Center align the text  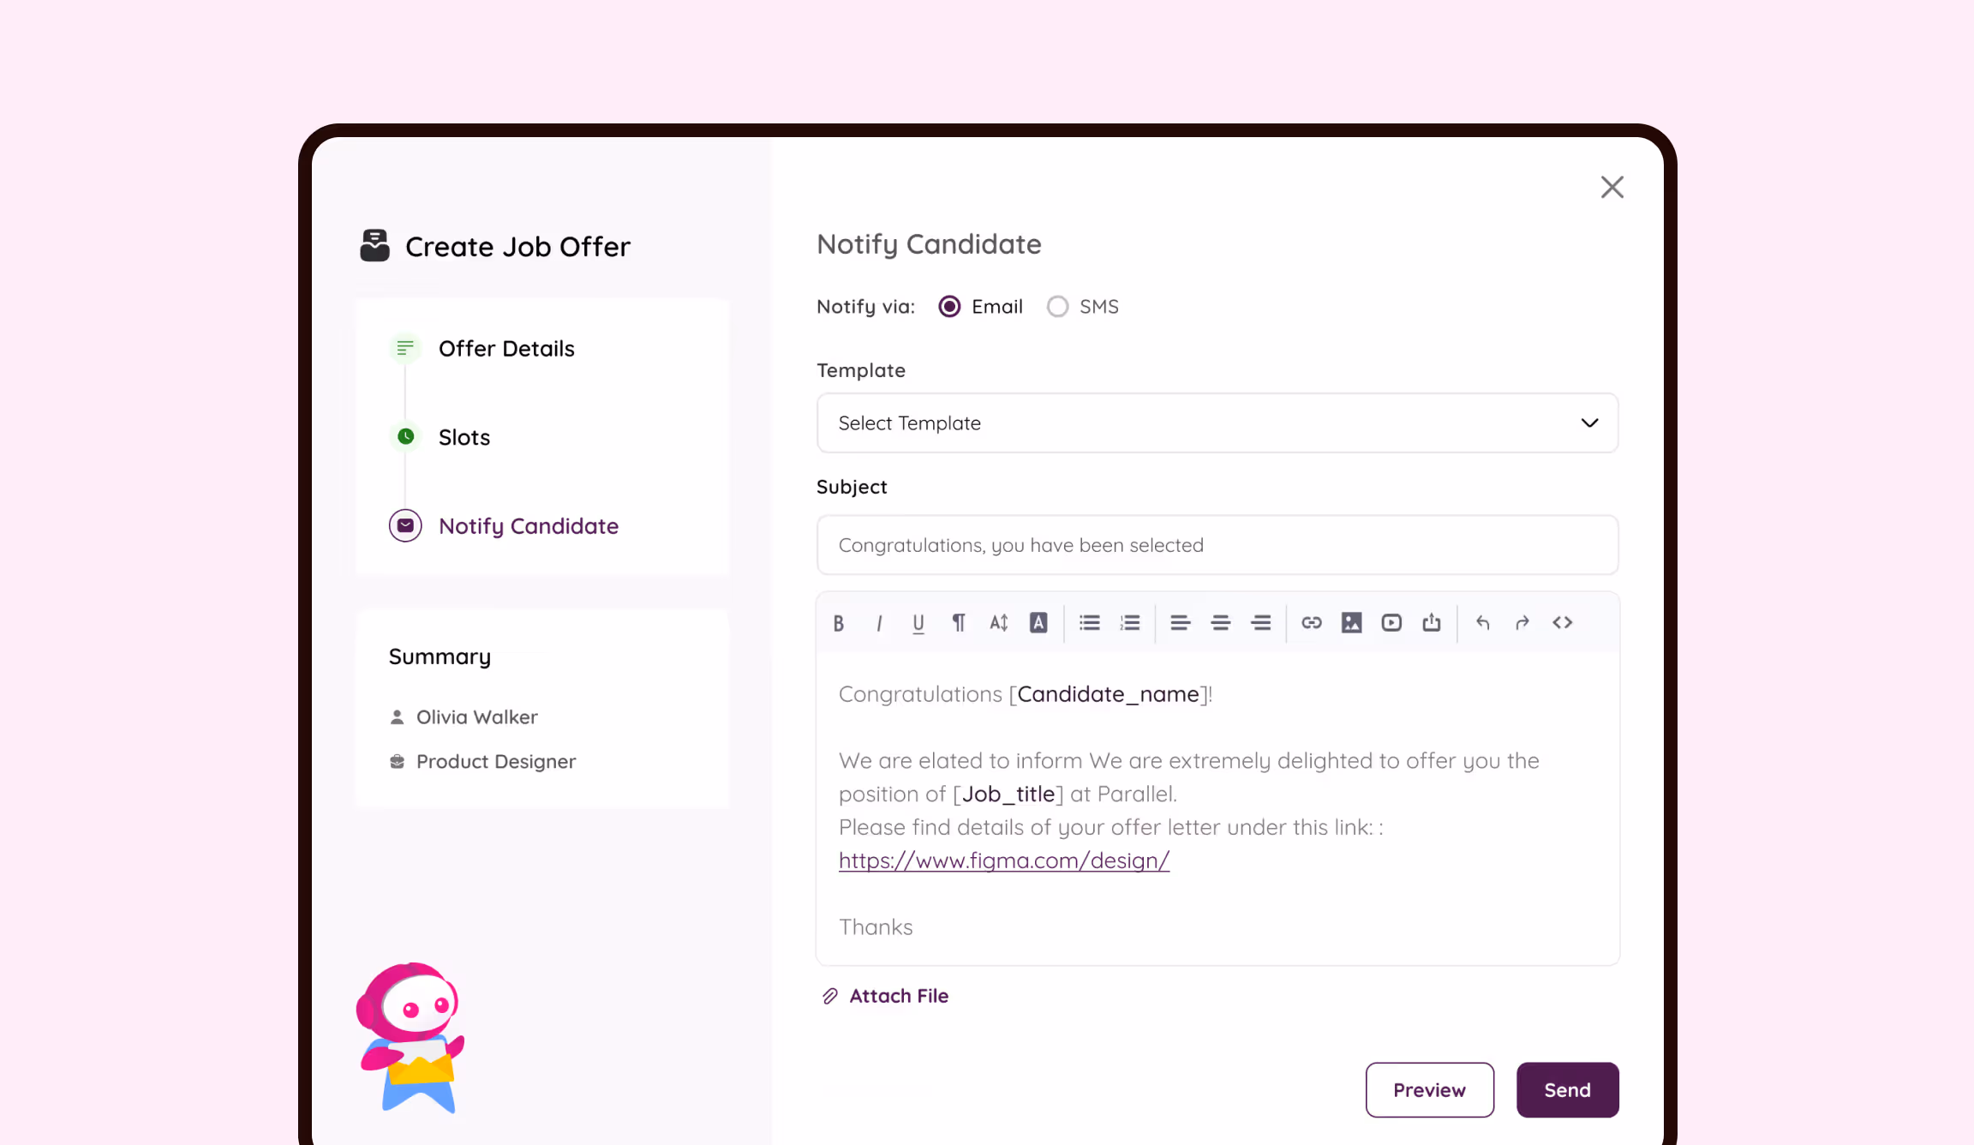coord(1221,623)
